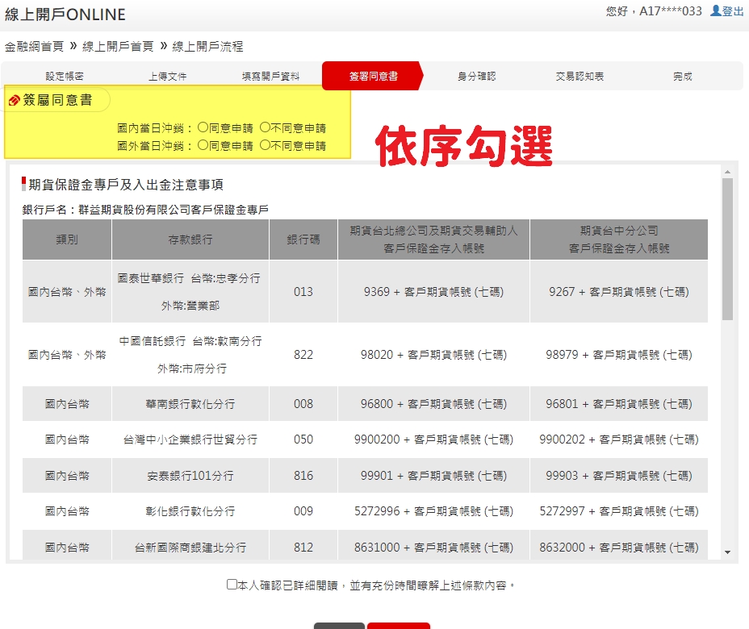
Task: Click the scrollbar up arrow
Action: click(727, 172)
